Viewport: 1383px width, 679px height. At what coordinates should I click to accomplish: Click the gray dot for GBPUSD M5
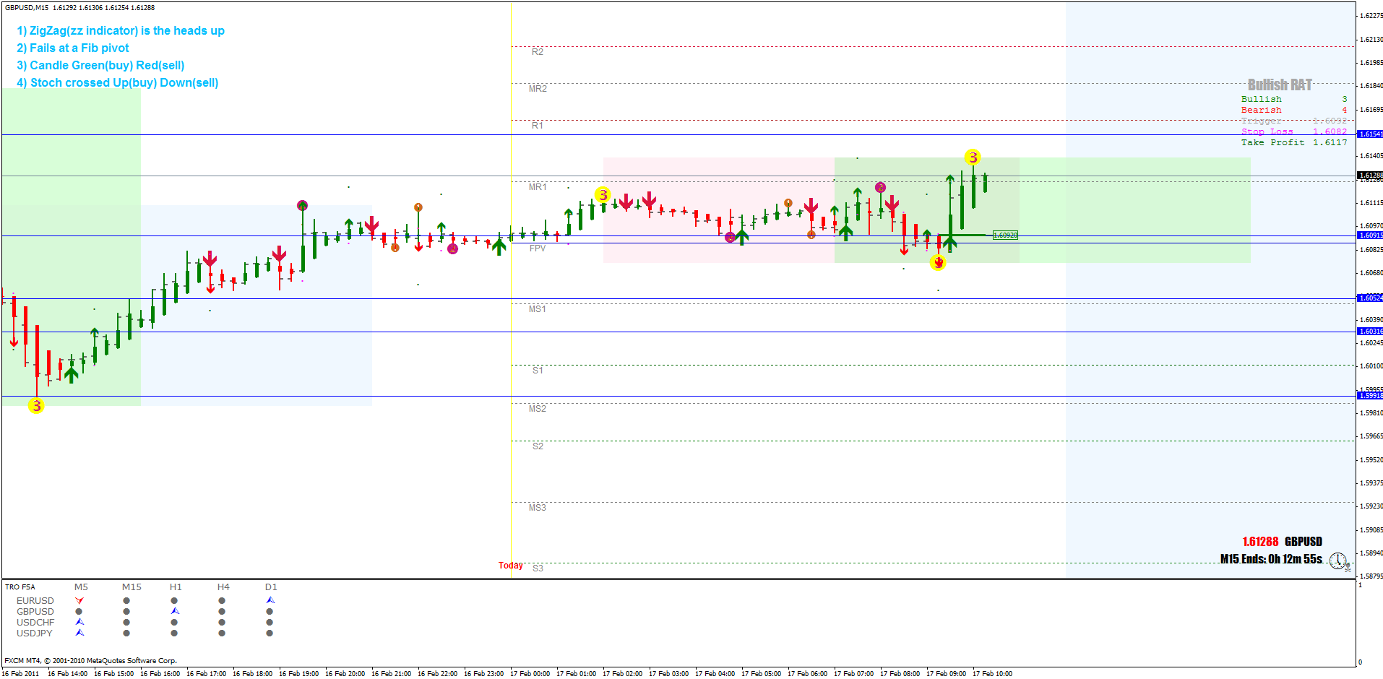click(79, 611)
